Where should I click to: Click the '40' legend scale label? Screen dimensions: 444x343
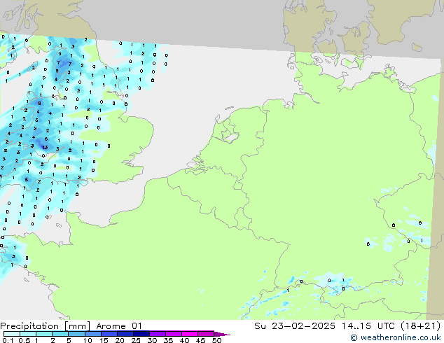pos(184,340)
